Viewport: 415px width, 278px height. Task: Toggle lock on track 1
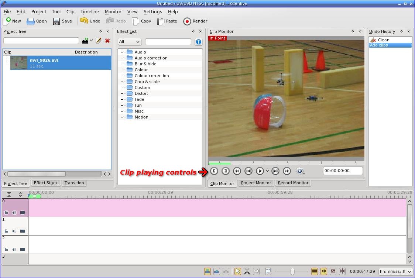pos(6,231)
